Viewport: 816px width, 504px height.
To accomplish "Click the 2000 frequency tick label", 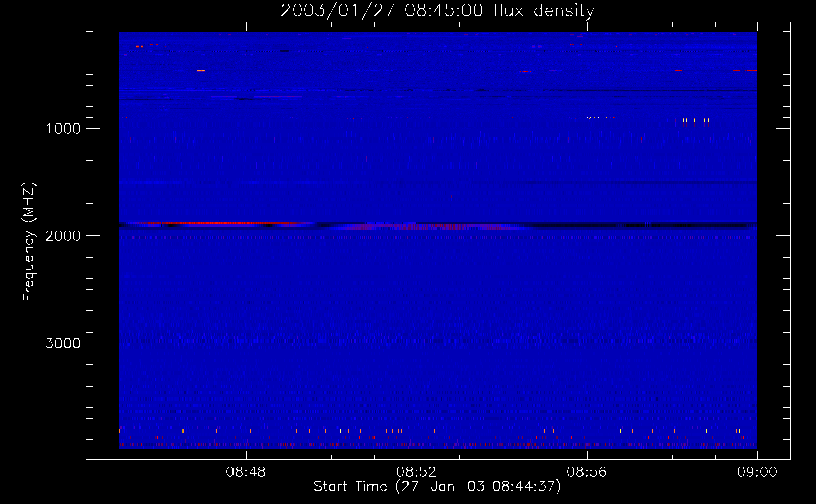I will [x=63, y=236].
